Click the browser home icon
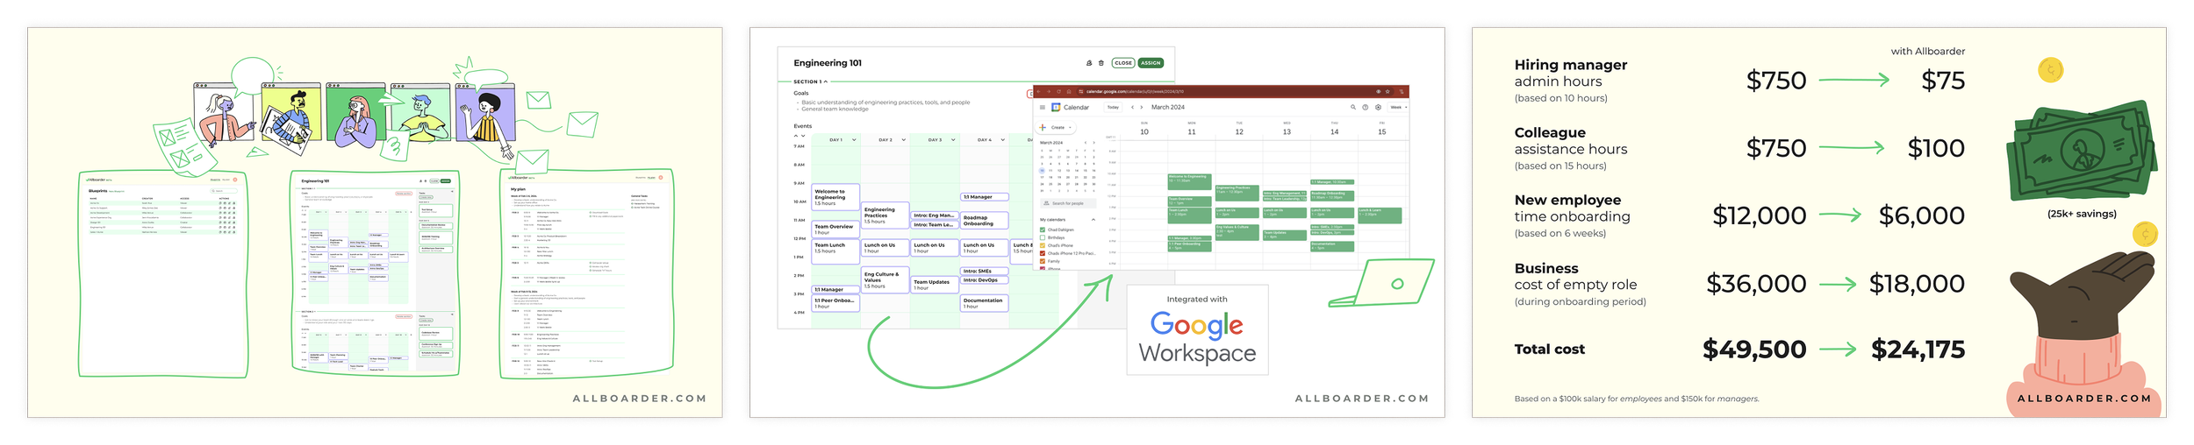The height and width of the screenshot is (445, 2194). coord(1069,91)
